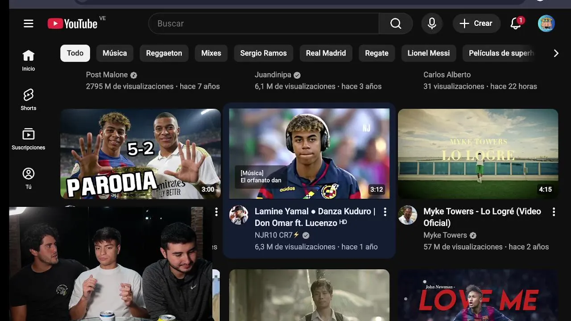Click into the Buscar search field

[x=264, y=24]
